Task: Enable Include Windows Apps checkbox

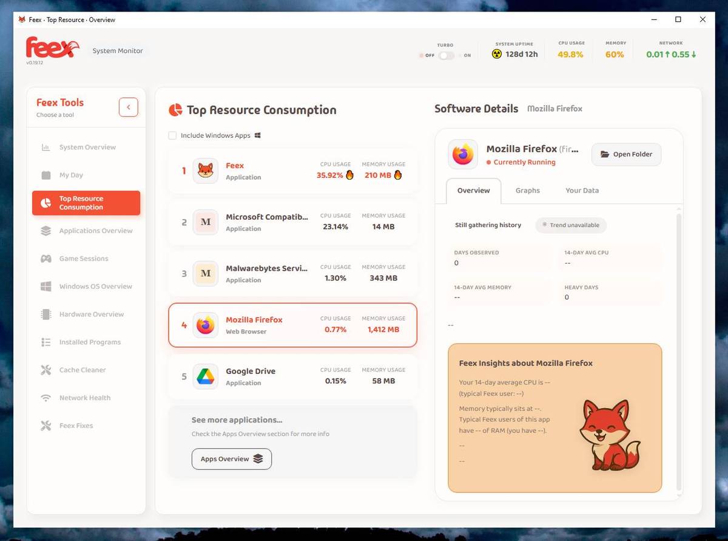Action: coord(173,135)
